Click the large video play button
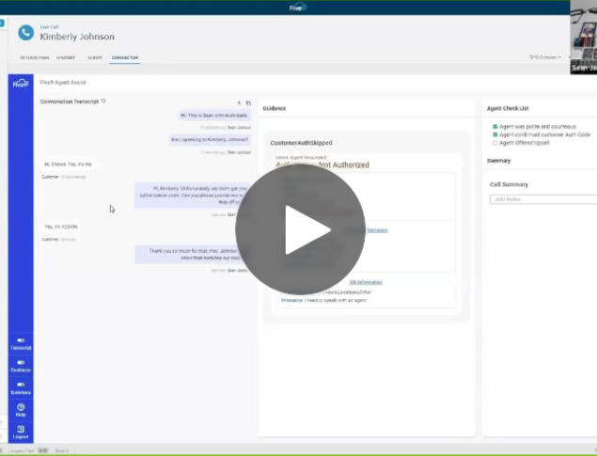 coord(300,228)
